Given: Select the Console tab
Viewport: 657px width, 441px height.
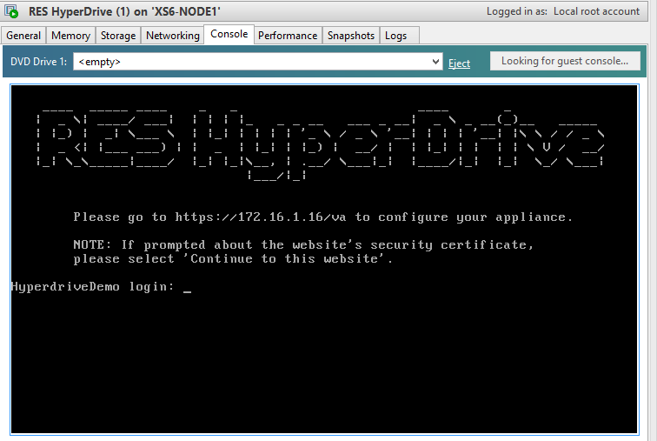Looking at the screenshot, I should pyautogui.click(x=229, y=34).
